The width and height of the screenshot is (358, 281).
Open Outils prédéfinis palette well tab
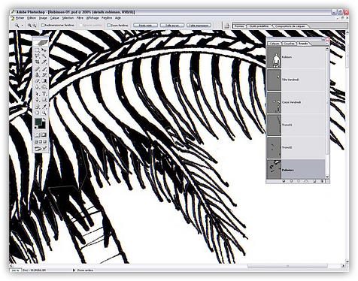pos(259,26)
